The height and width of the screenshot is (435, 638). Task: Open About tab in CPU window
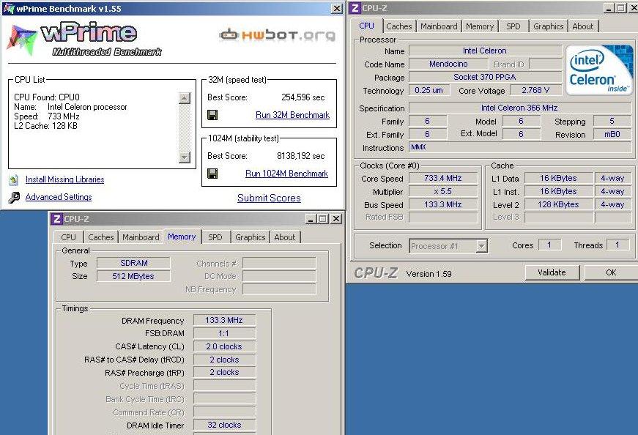[583, 26]
